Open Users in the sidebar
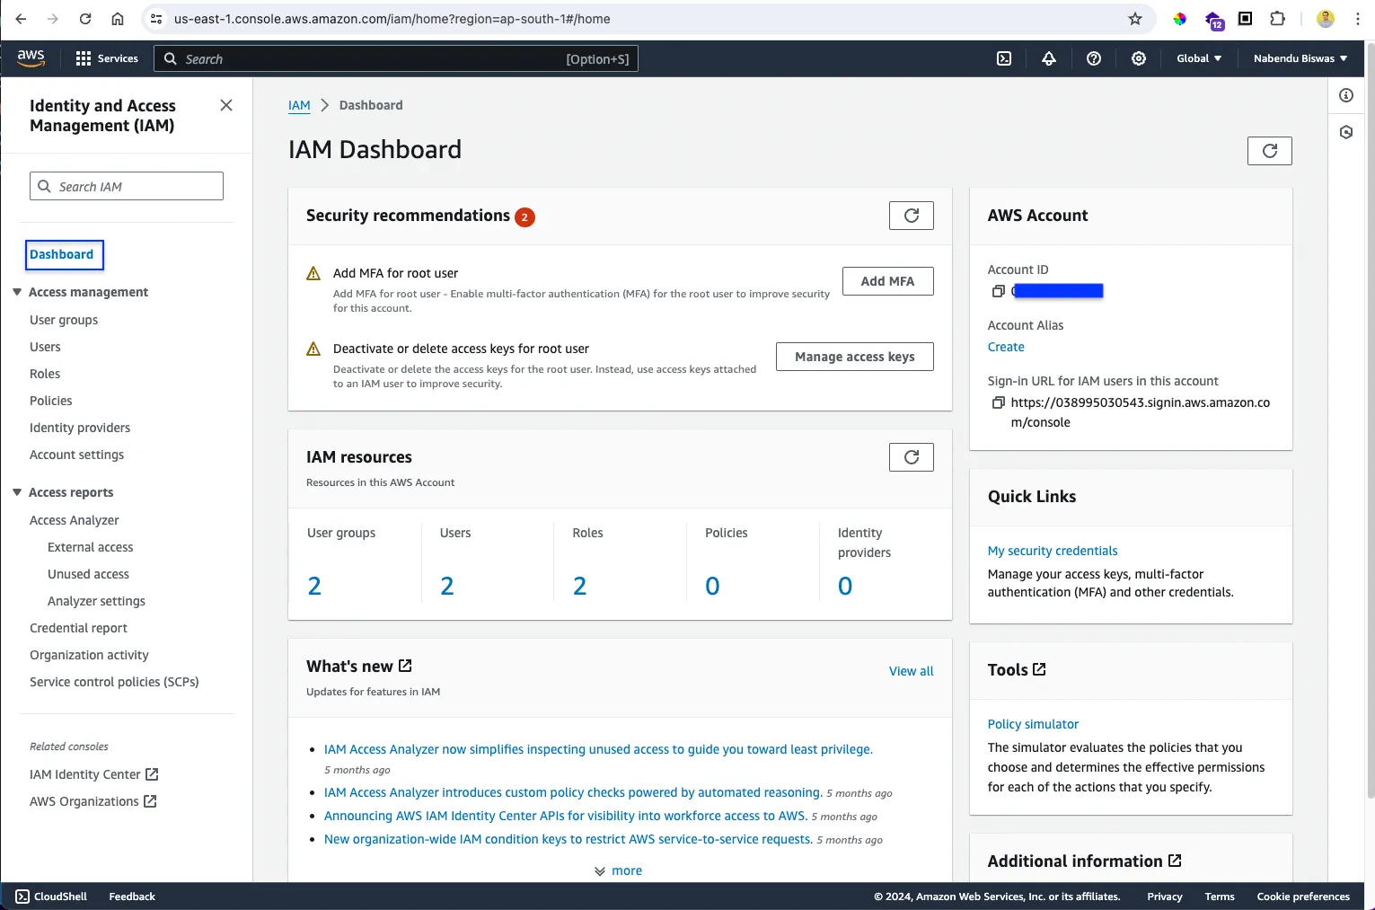The height and width of the screenshot is (910, 1375). [45, 347]
